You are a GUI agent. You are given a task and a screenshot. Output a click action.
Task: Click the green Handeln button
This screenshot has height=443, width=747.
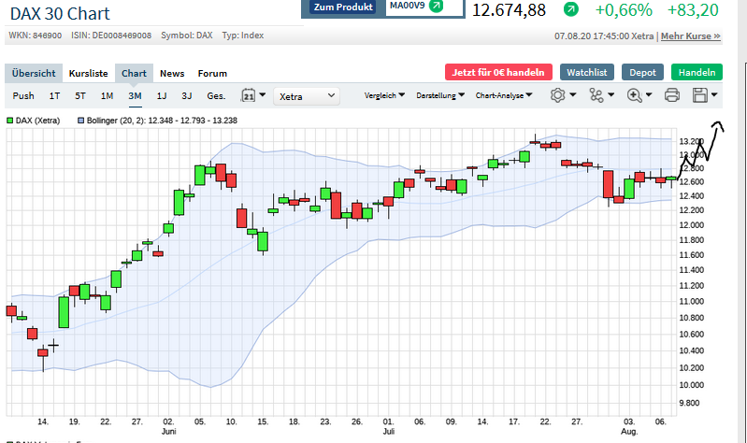tap(697, 72)
